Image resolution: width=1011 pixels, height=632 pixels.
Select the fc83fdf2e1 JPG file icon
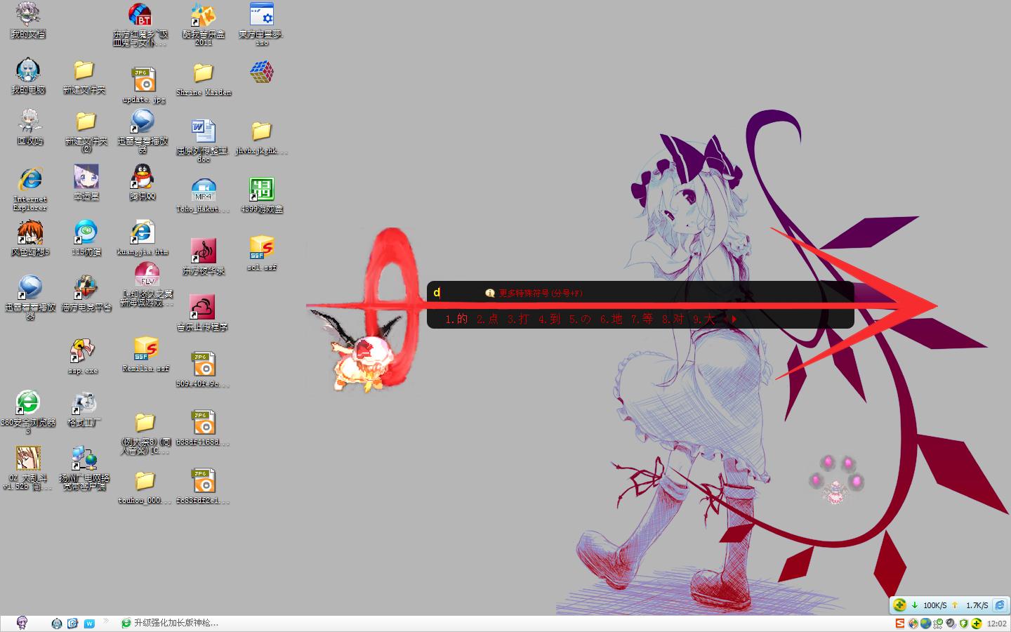(x=203, y=487)
